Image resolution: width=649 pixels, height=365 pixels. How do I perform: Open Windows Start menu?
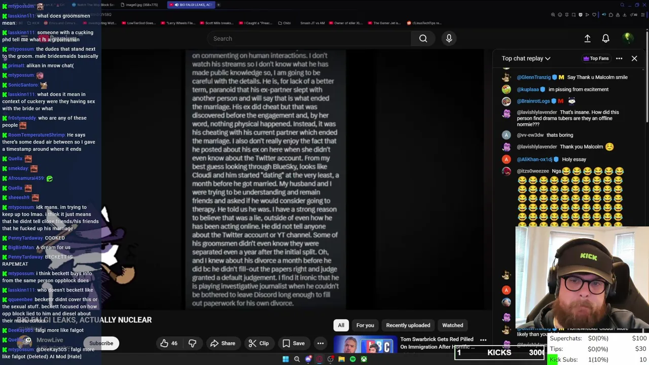285,359
